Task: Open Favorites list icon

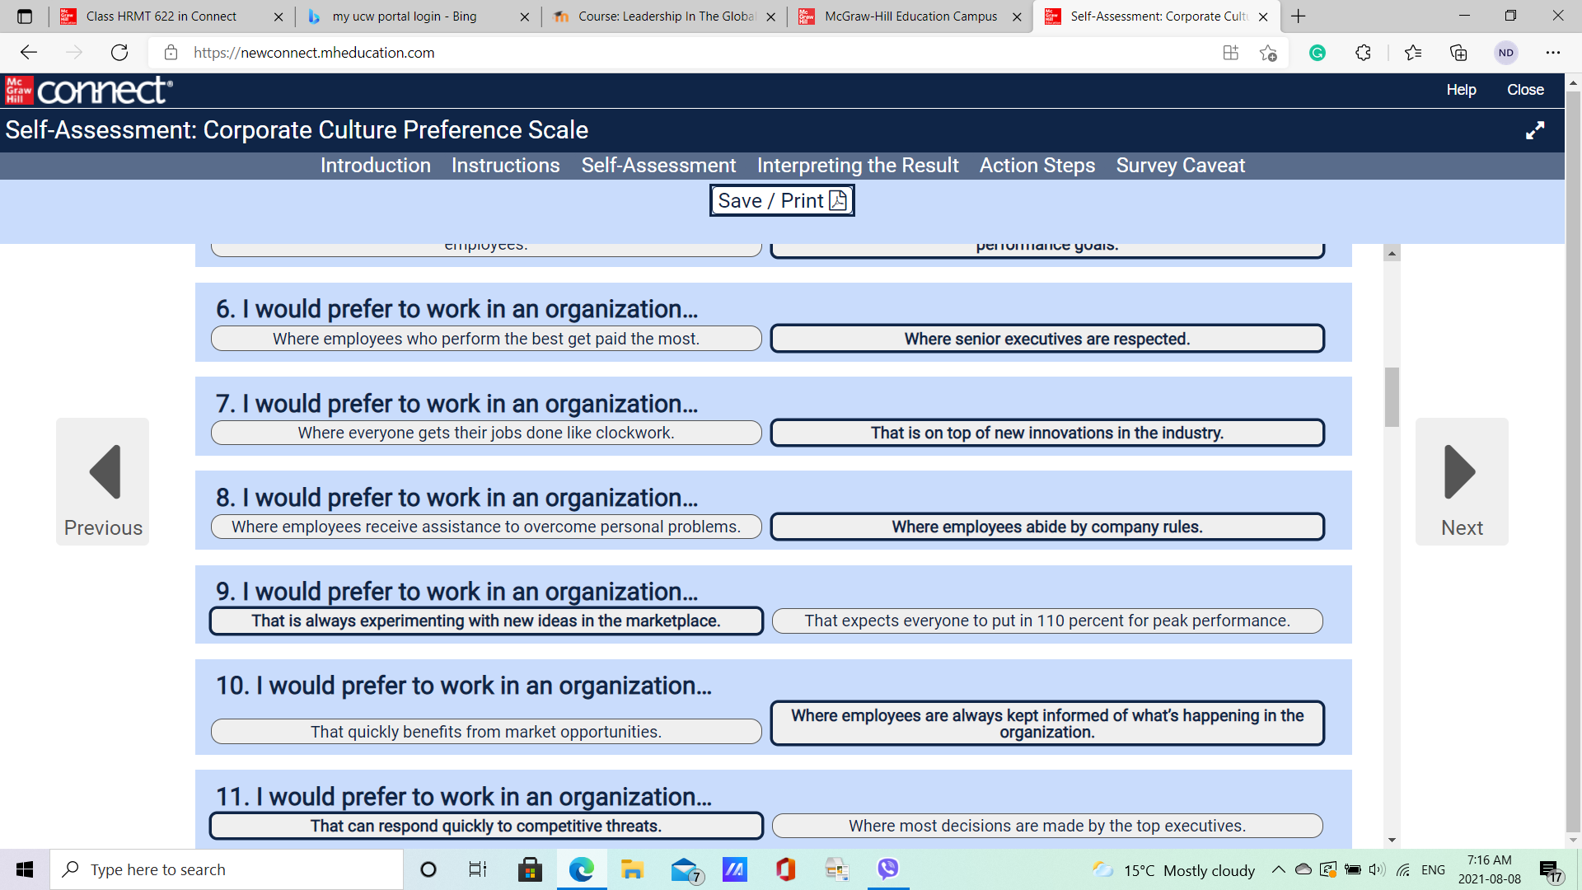Action: 1413,53
